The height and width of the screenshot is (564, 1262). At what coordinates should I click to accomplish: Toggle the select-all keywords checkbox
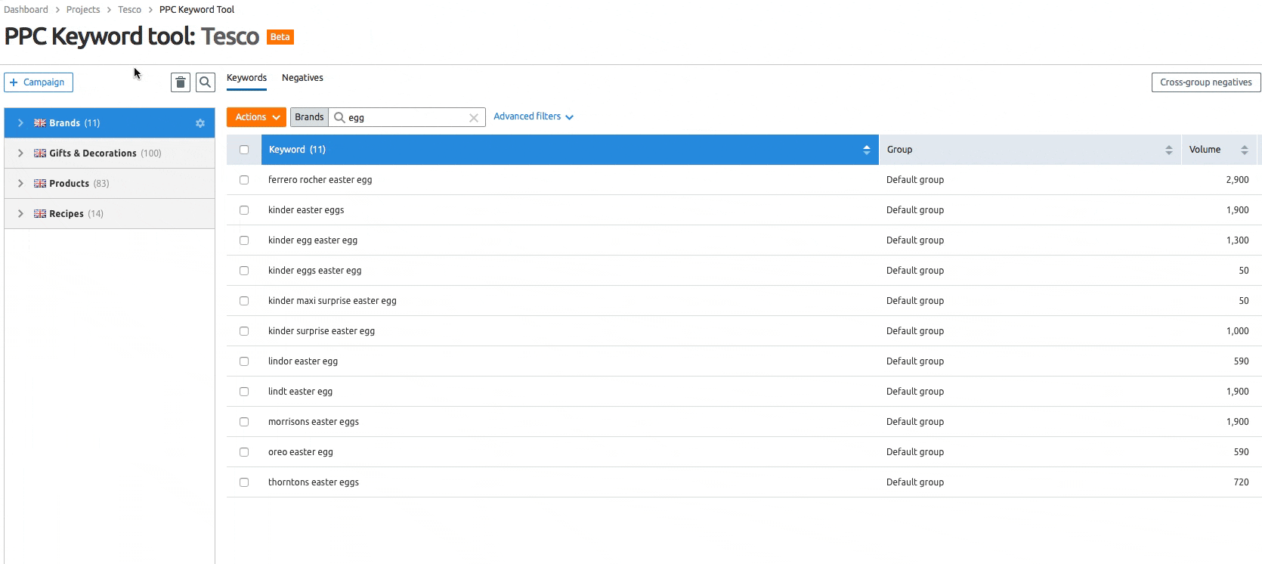pyautogui.click(x=244, y=150)
